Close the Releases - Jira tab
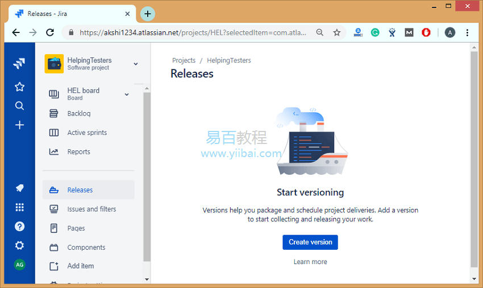The width and height of the screenshot is (483, 288). tap(127, 14)
